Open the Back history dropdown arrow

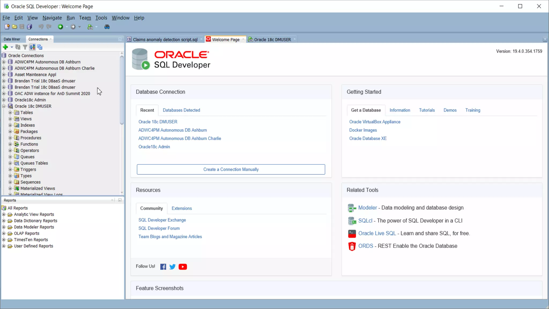[x=67, y=27]
